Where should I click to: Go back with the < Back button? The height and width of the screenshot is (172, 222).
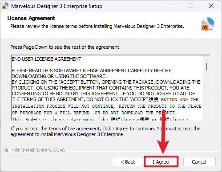click(x=128, y=162)
